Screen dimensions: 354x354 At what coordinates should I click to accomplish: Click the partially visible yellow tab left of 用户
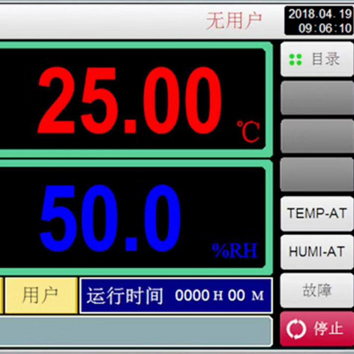2,295
